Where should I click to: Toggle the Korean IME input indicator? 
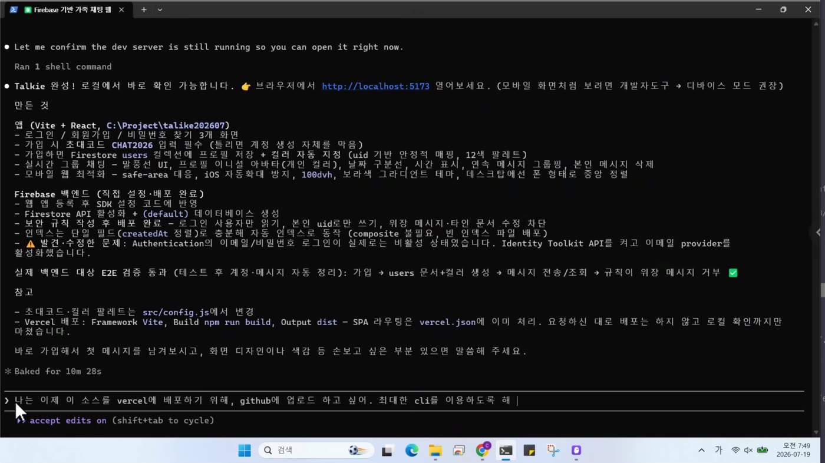click(x=718, y=451)
